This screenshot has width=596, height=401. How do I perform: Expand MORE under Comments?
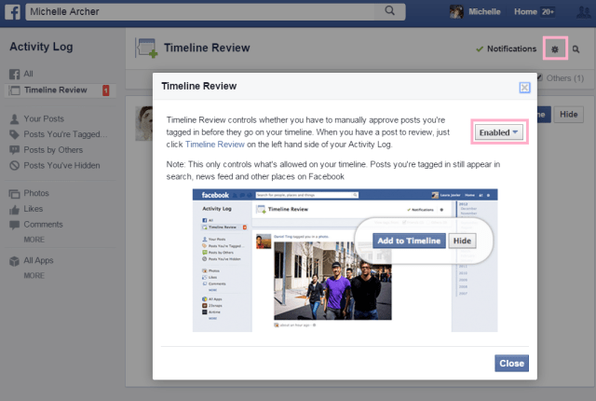tap(34, 240)
